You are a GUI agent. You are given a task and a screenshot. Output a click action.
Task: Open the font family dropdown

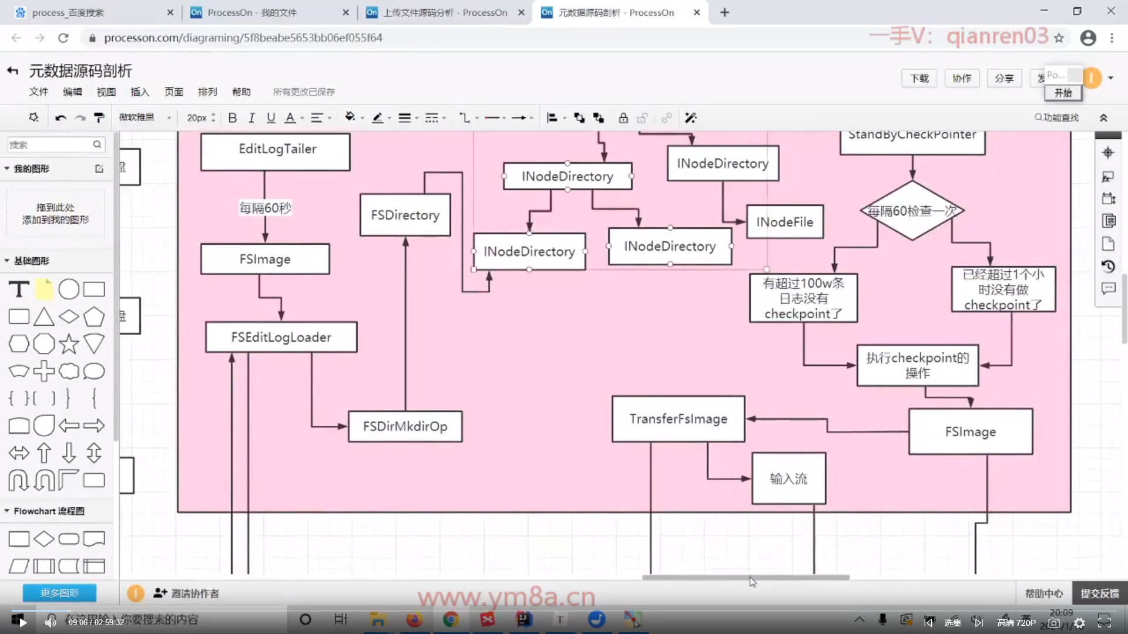tap(145, 117)
